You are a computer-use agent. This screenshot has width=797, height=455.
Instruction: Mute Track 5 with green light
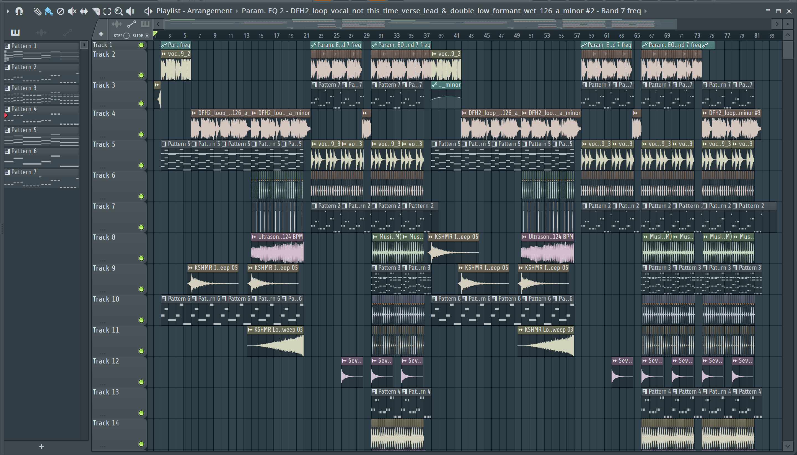pos(141,165)
